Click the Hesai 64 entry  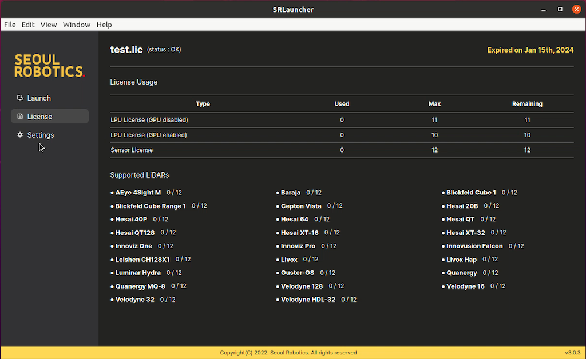tap(303, 220)
